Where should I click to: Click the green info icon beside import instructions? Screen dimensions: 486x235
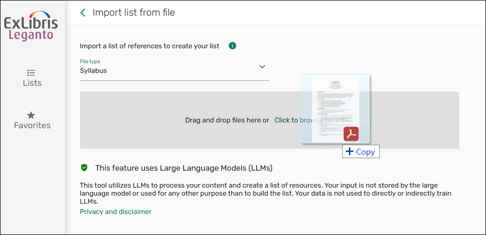tap(232, 46)
